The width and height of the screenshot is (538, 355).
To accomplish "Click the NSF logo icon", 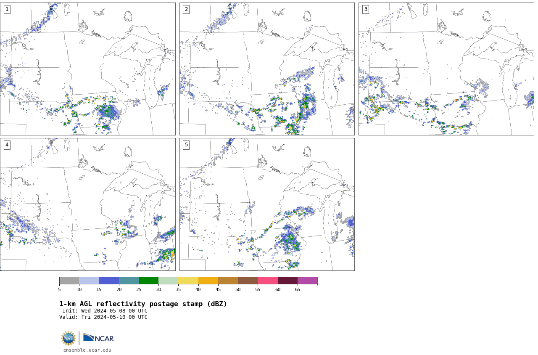I will (x=69, y=338).
